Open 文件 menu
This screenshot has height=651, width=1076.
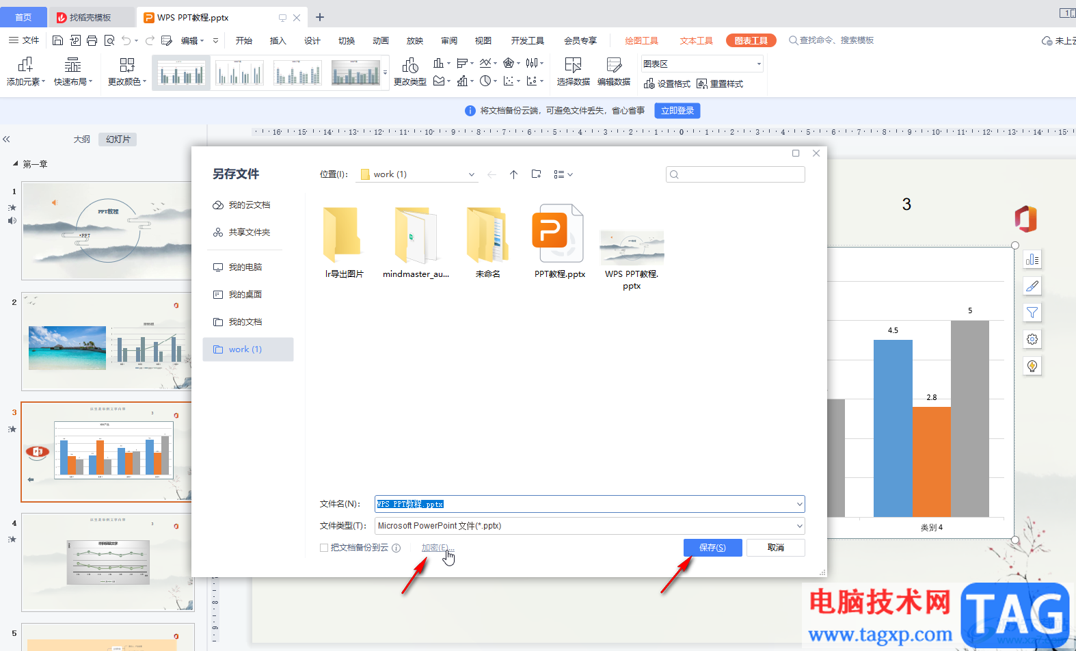click(x=24, y=40)
